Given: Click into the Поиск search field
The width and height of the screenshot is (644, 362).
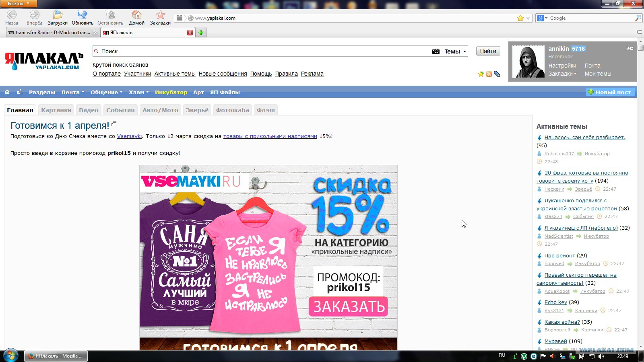Looking at the screenshot, I should (x=262, y=51).
